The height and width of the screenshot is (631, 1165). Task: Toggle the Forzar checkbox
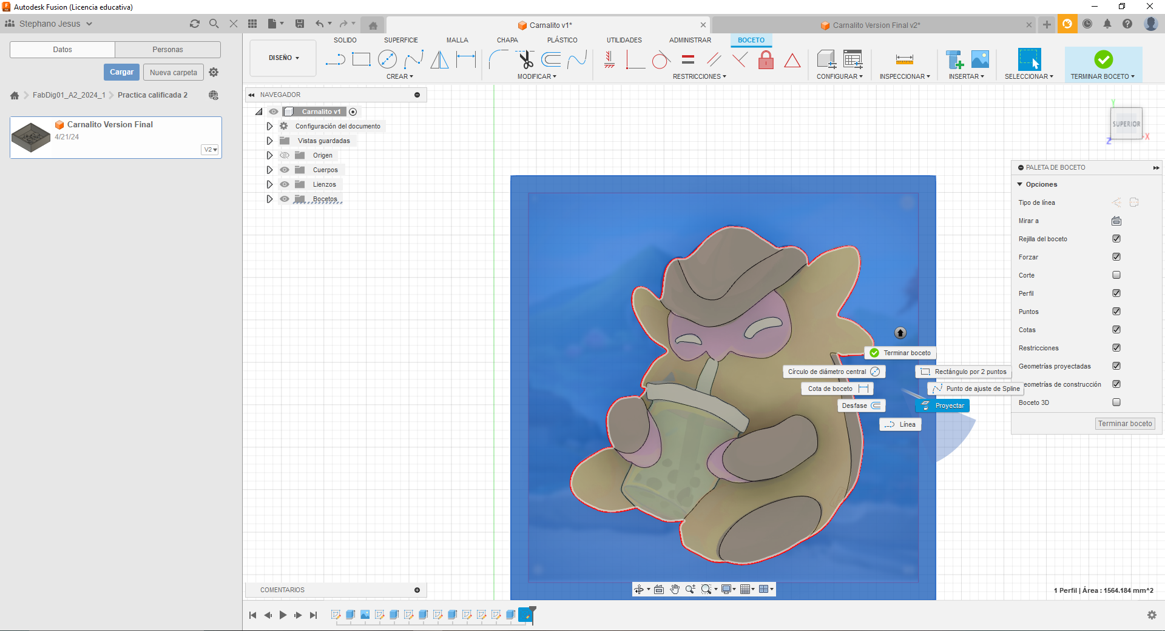click(x=1116, y=257)
